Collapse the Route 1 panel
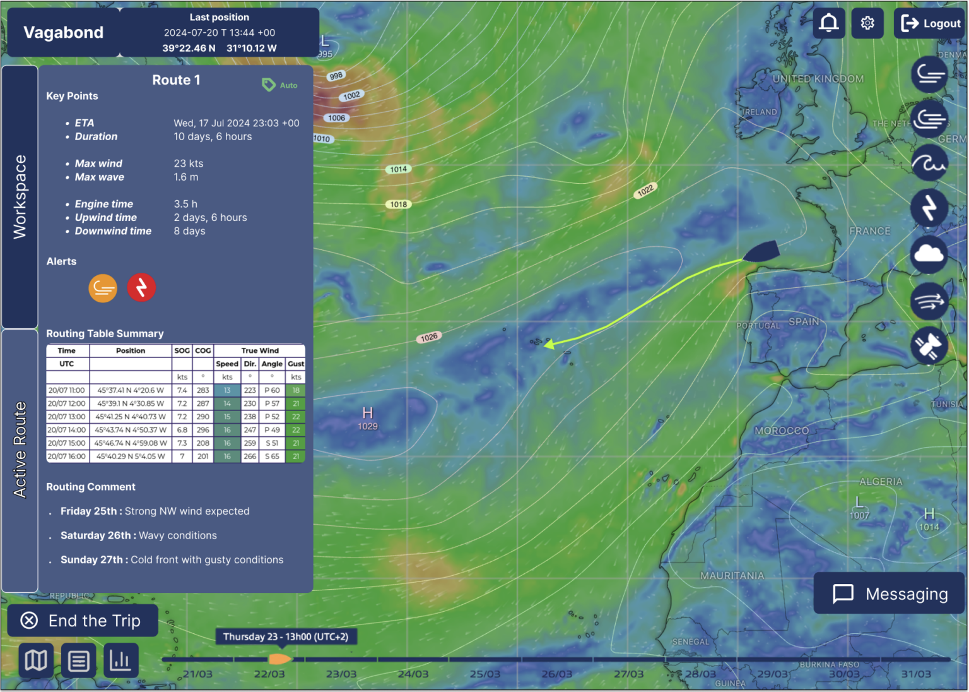 coord(176,80)
